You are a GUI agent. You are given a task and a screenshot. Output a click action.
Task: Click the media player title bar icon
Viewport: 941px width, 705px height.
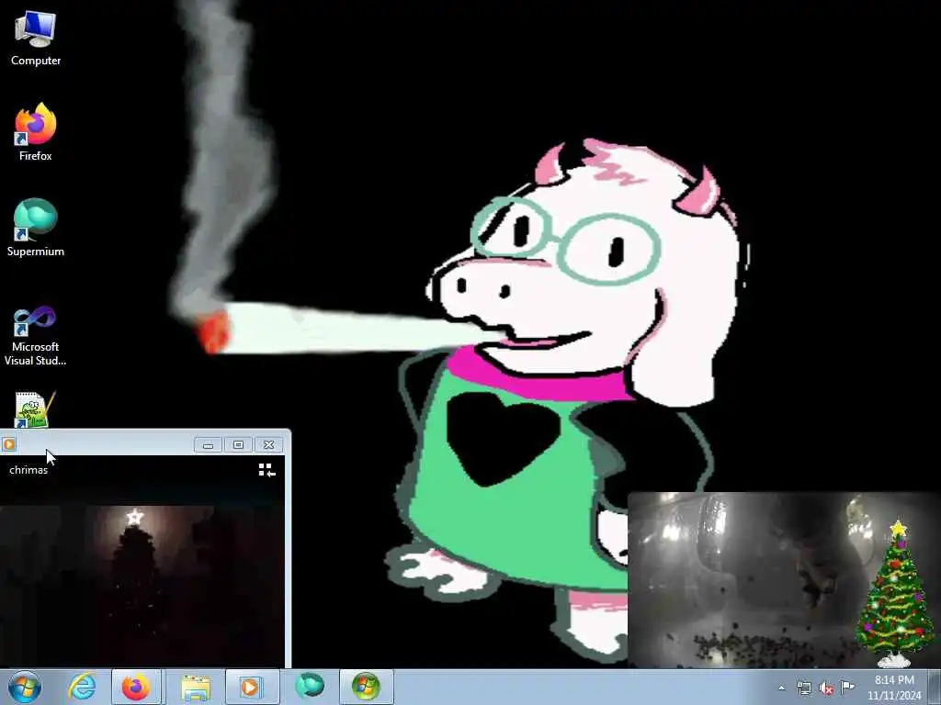9,444
